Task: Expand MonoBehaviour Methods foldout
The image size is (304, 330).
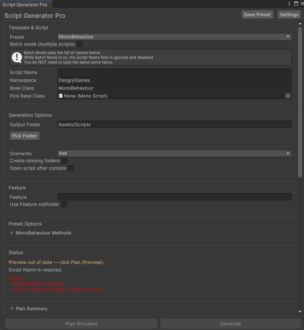Action: coord(12,233)
